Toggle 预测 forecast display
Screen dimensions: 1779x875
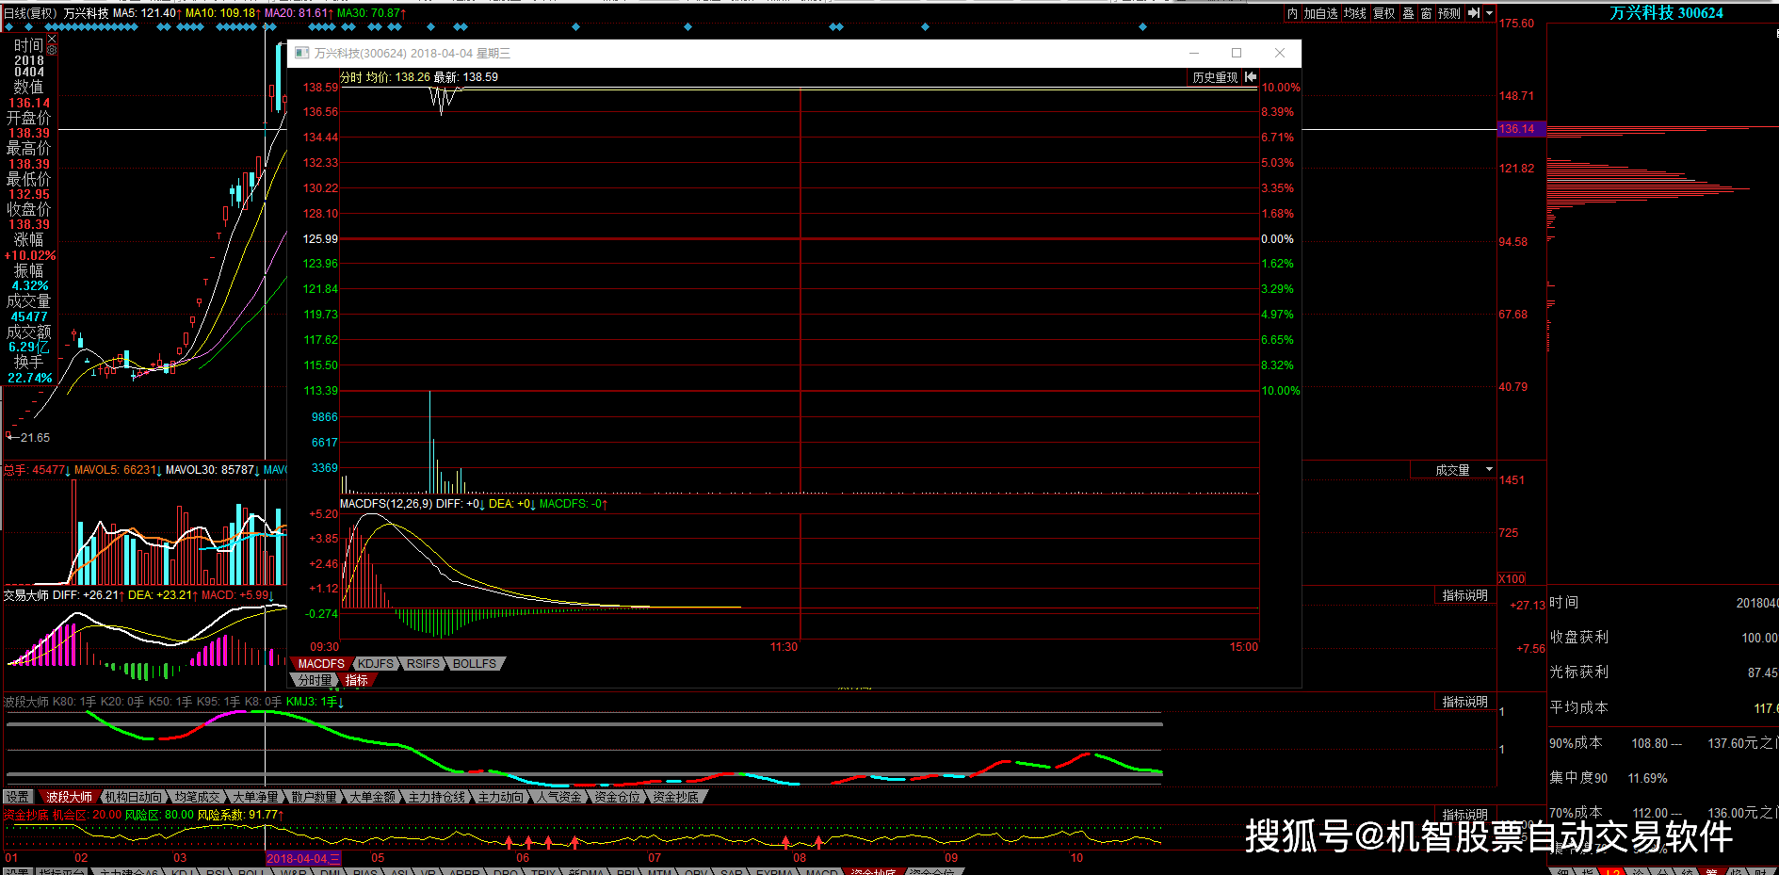[x=1448, y=13]
